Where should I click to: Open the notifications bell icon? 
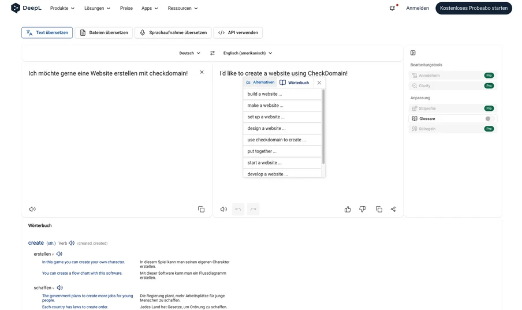[x=392, y=8]
